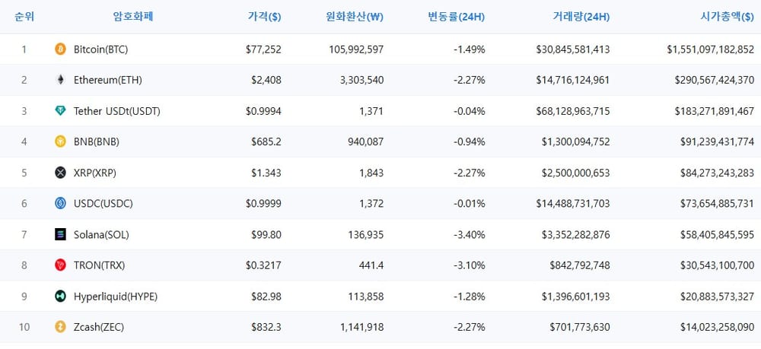Image resolution: width=761 pixels, height=349 pixels.
Task: Click Tether's -0.04% change value
Action: 469,111
